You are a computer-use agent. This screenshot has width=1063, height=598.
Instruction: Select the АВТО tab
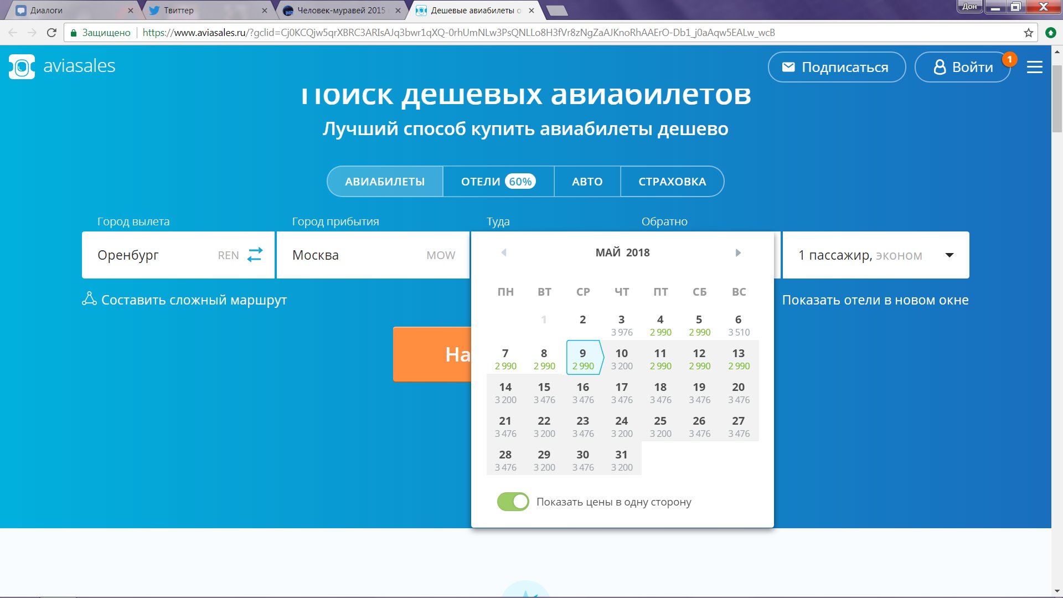point(587,182)
